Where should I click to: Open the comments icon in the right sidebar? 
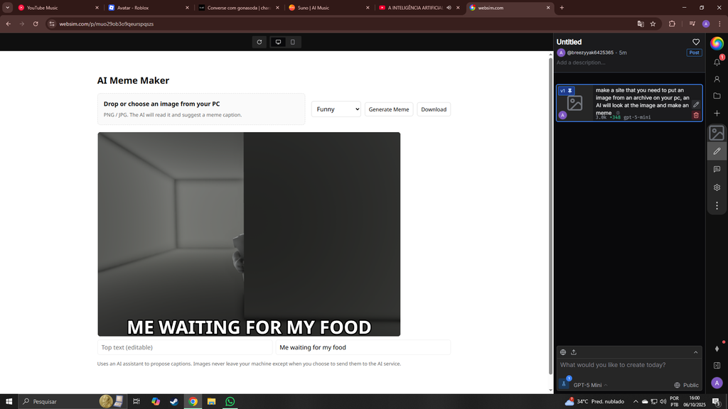tap(717, 169)
